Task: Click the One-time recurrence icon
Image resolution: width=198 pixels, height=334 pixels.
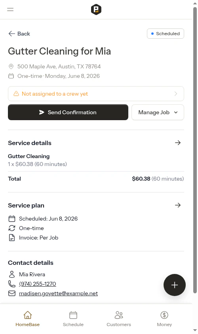Action: 12,228
